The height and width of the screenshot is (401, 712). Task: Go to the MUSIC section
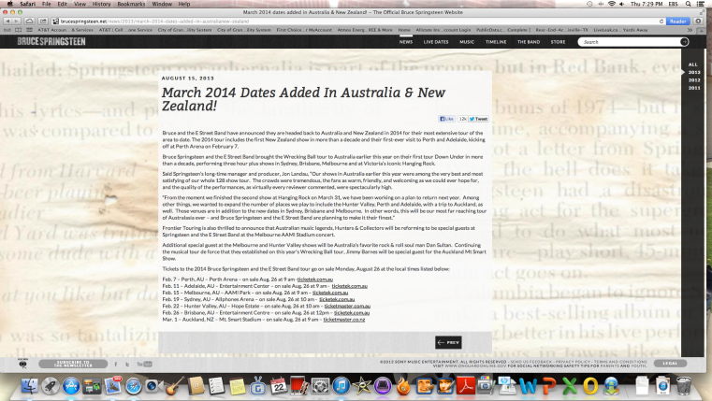(467, 42)
